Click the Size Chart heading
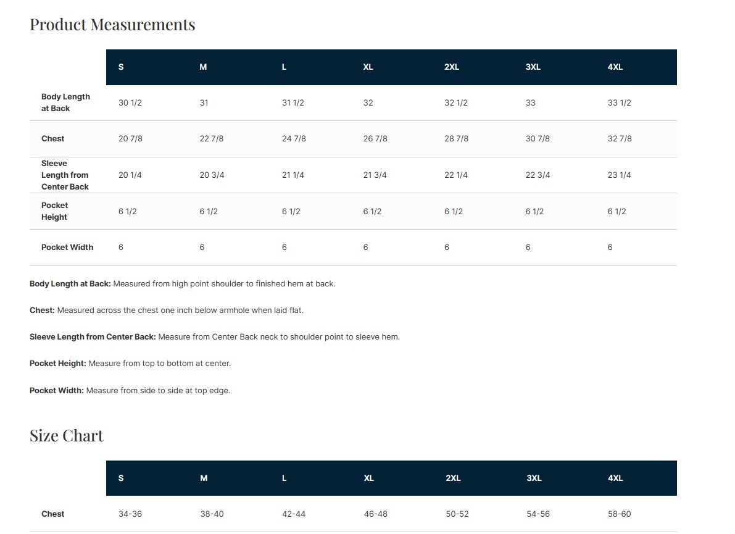Image resolution: width=735 pixels, height=534 pixels. pos(67,436)
